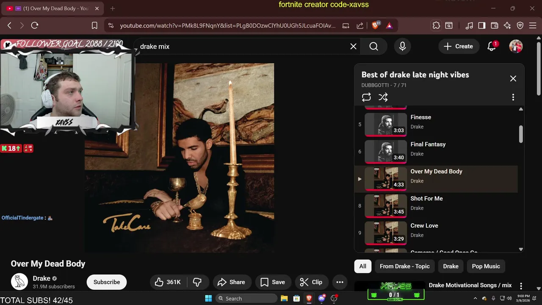Image resolution: width=542 pixels, height=305 pixels.
Task: Select the 'Drake' filter chip
Action: (451, 266)
